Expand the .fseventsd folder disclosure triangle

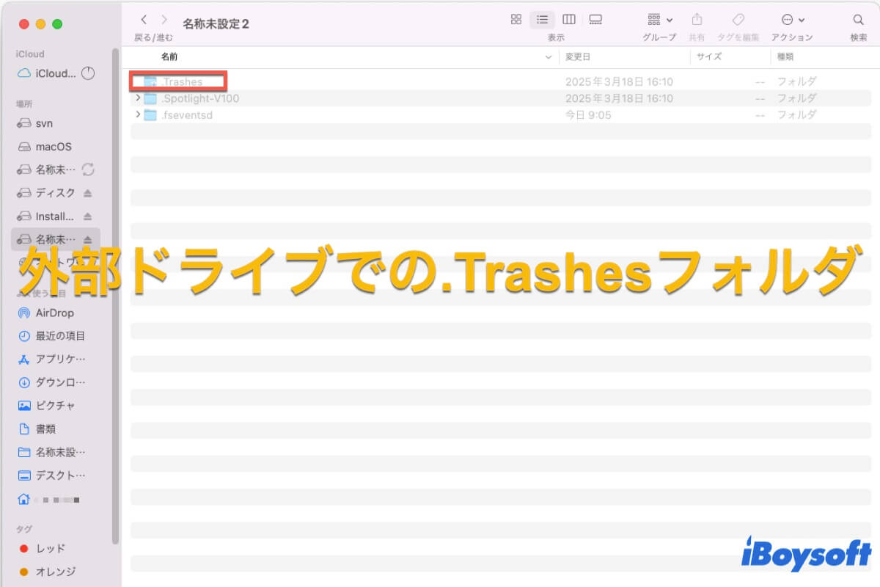pyautogui.click(x=138, y=115)
